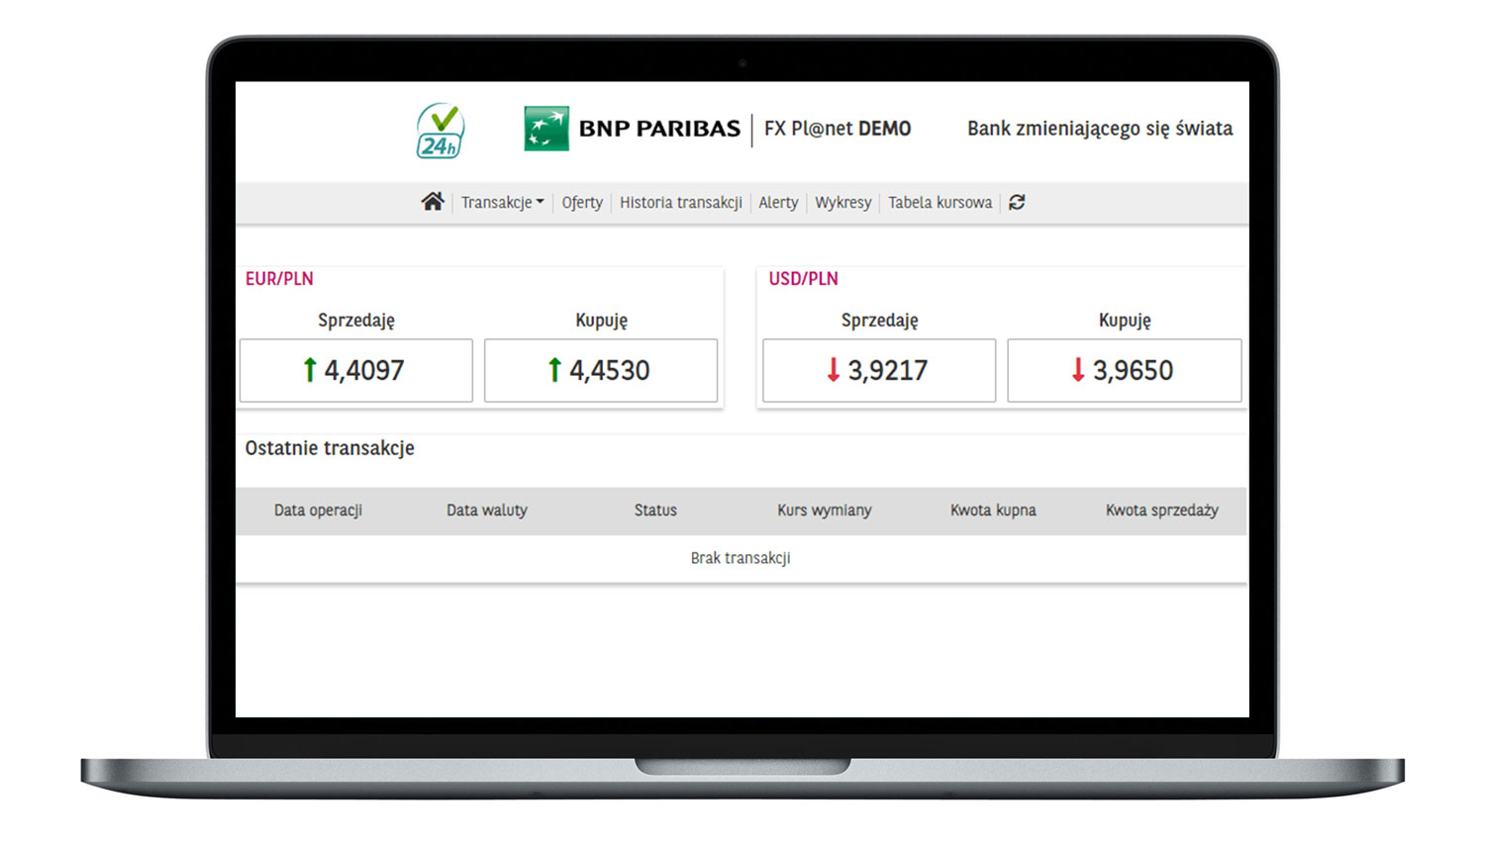Screen dimensions: 1485x842
Task: Click the Kurs wymiany column header
Action: click(x=824, y=511)
